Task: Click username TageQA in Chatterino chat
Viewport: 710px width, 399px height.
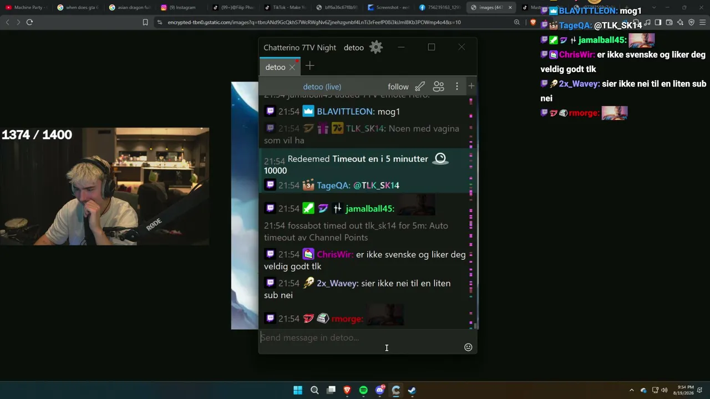Action: point(333,185)
